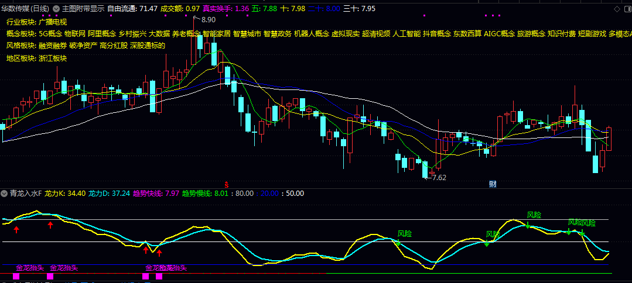Open the dropdown arrow beside 青龙入水F
This screenshot has width=632, height=283.
[5, 193]
